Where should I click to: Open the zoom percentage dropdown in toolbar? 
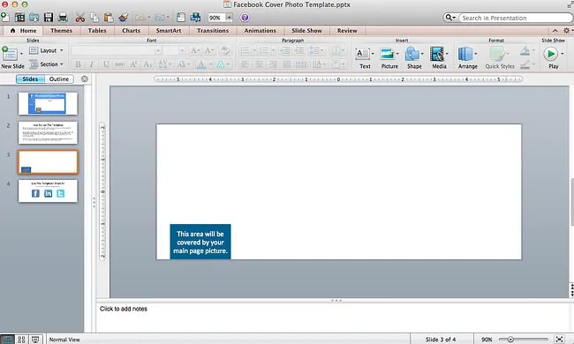[230, 18]
